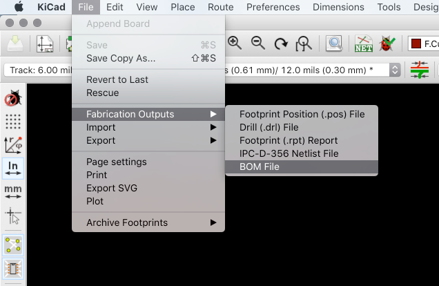Toggle board ratsnest display icon
The width and height of the screenshot is (439, 286).
point(13,245)
